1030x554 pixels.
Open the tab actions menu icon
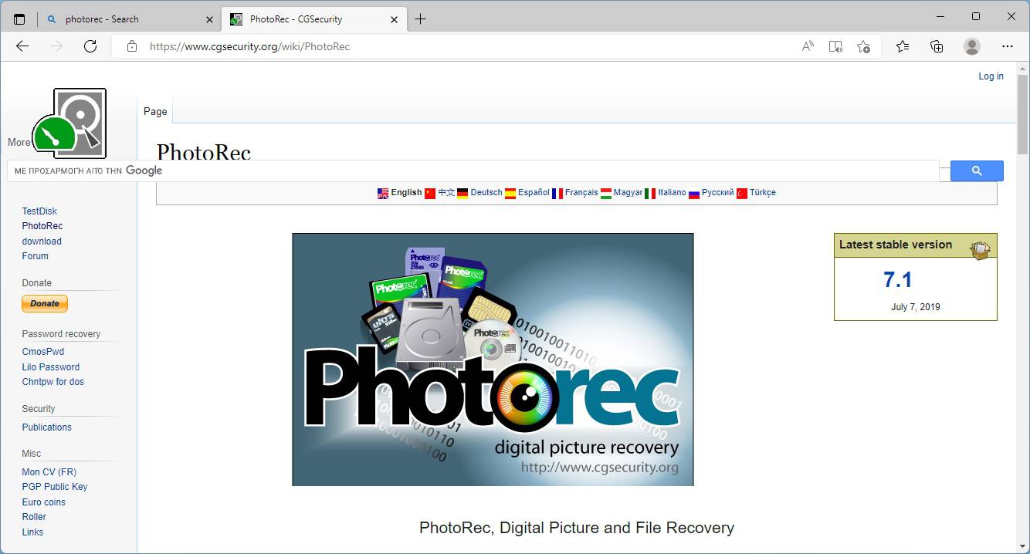[x=19, y=19]
